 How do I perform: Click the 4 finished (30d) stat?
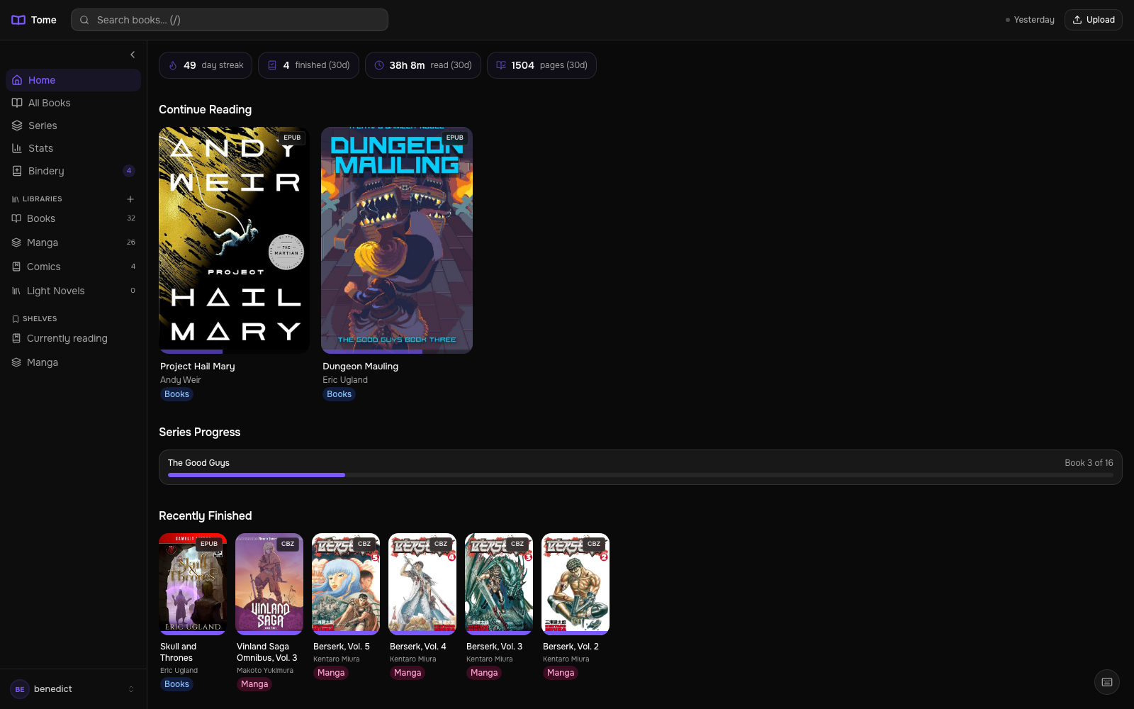tap(308, 65)
